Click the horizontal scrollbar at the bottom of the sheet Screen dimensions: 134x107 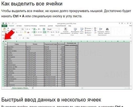pyautogui.click(x=106, y=88)
